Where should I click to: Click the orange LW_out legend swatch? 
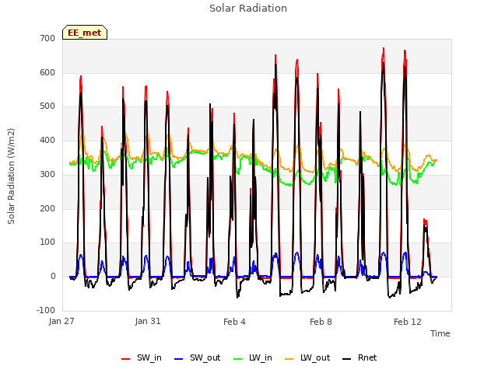click(289, 359)
